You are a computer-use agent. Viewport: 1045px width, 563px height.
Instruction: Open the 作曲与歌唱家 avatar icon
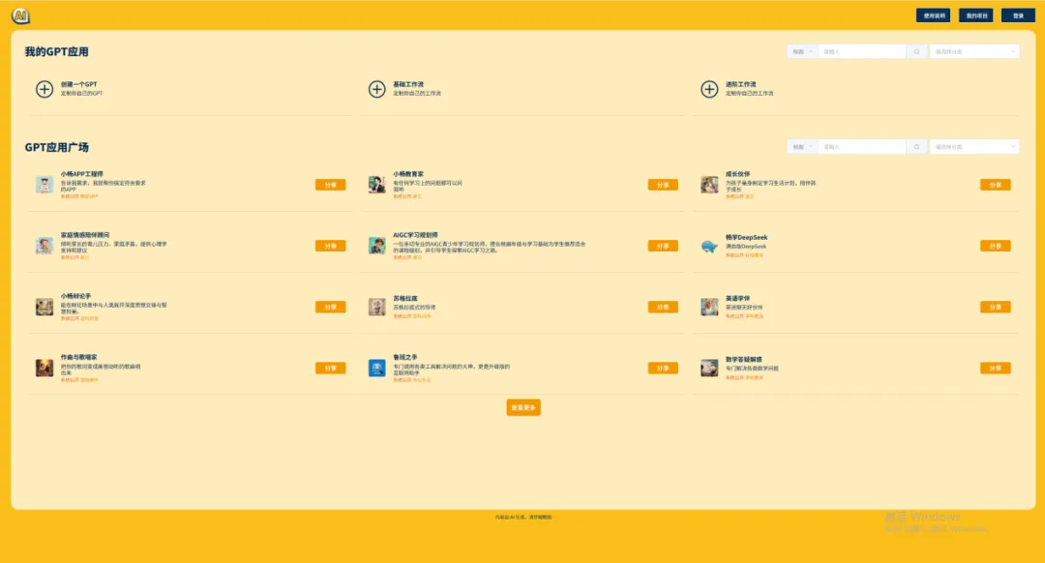click(x=44, y=368)
